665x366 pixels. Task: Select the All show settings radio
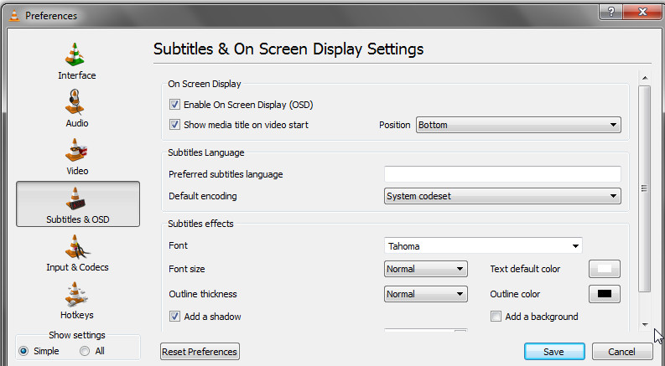pyautogui.click(x=85, y=351)
